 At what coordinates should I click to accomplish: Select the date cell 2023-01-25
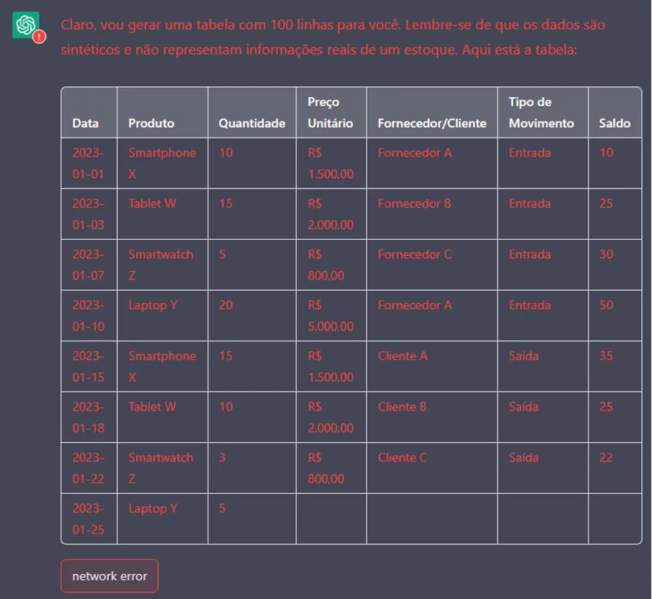pyautogui.click(x=88, y=519)
